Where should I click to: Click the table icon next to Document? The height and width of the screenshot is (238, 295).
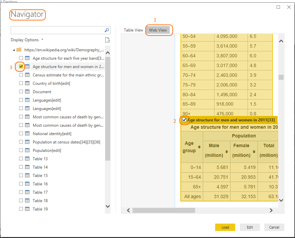27,92
